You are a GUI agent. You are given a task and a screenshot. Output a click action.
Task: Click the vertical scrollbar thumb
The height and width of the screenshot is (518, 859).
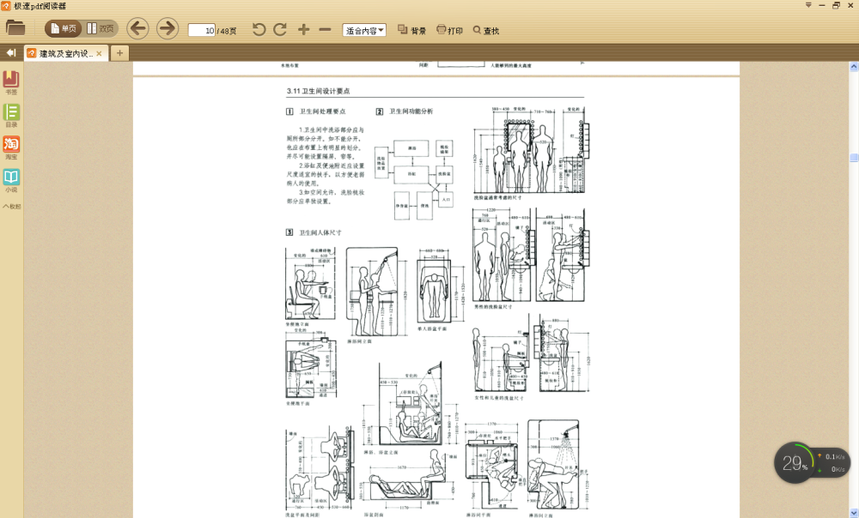(x=854, y=158)
